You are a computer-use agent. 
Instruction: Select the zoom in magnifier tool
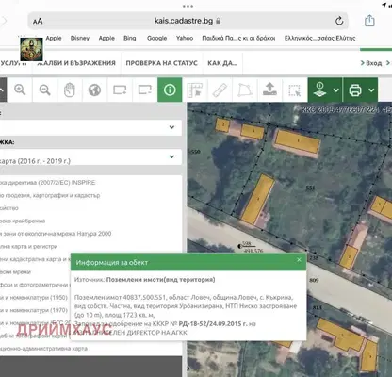click(20, 90)
